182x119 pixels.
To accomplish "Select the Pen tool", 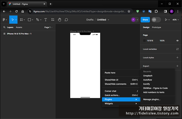I will click(x=37, y=20).
